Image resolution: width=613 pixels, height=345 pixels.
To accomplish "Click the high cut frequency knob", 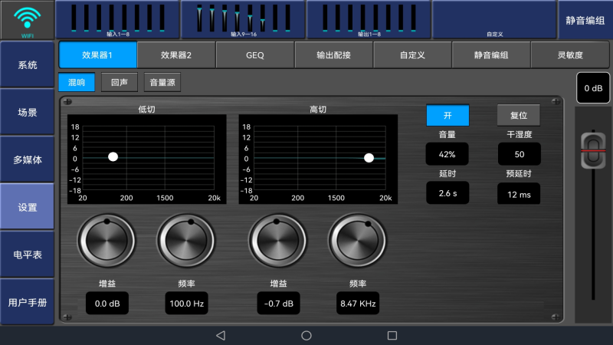I will click(x=357, y=240).
